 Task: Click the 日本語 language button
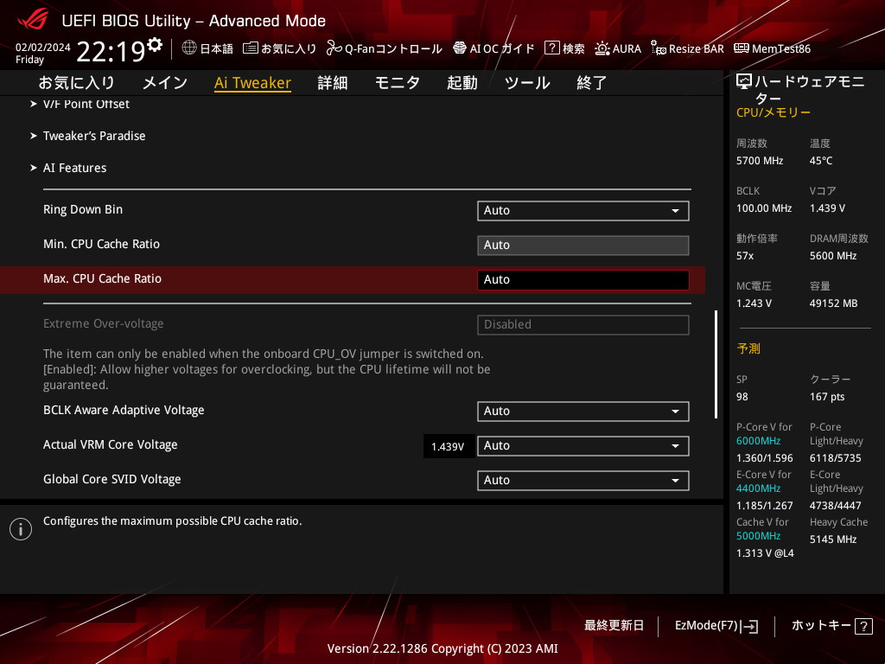[x=207, y=48]
